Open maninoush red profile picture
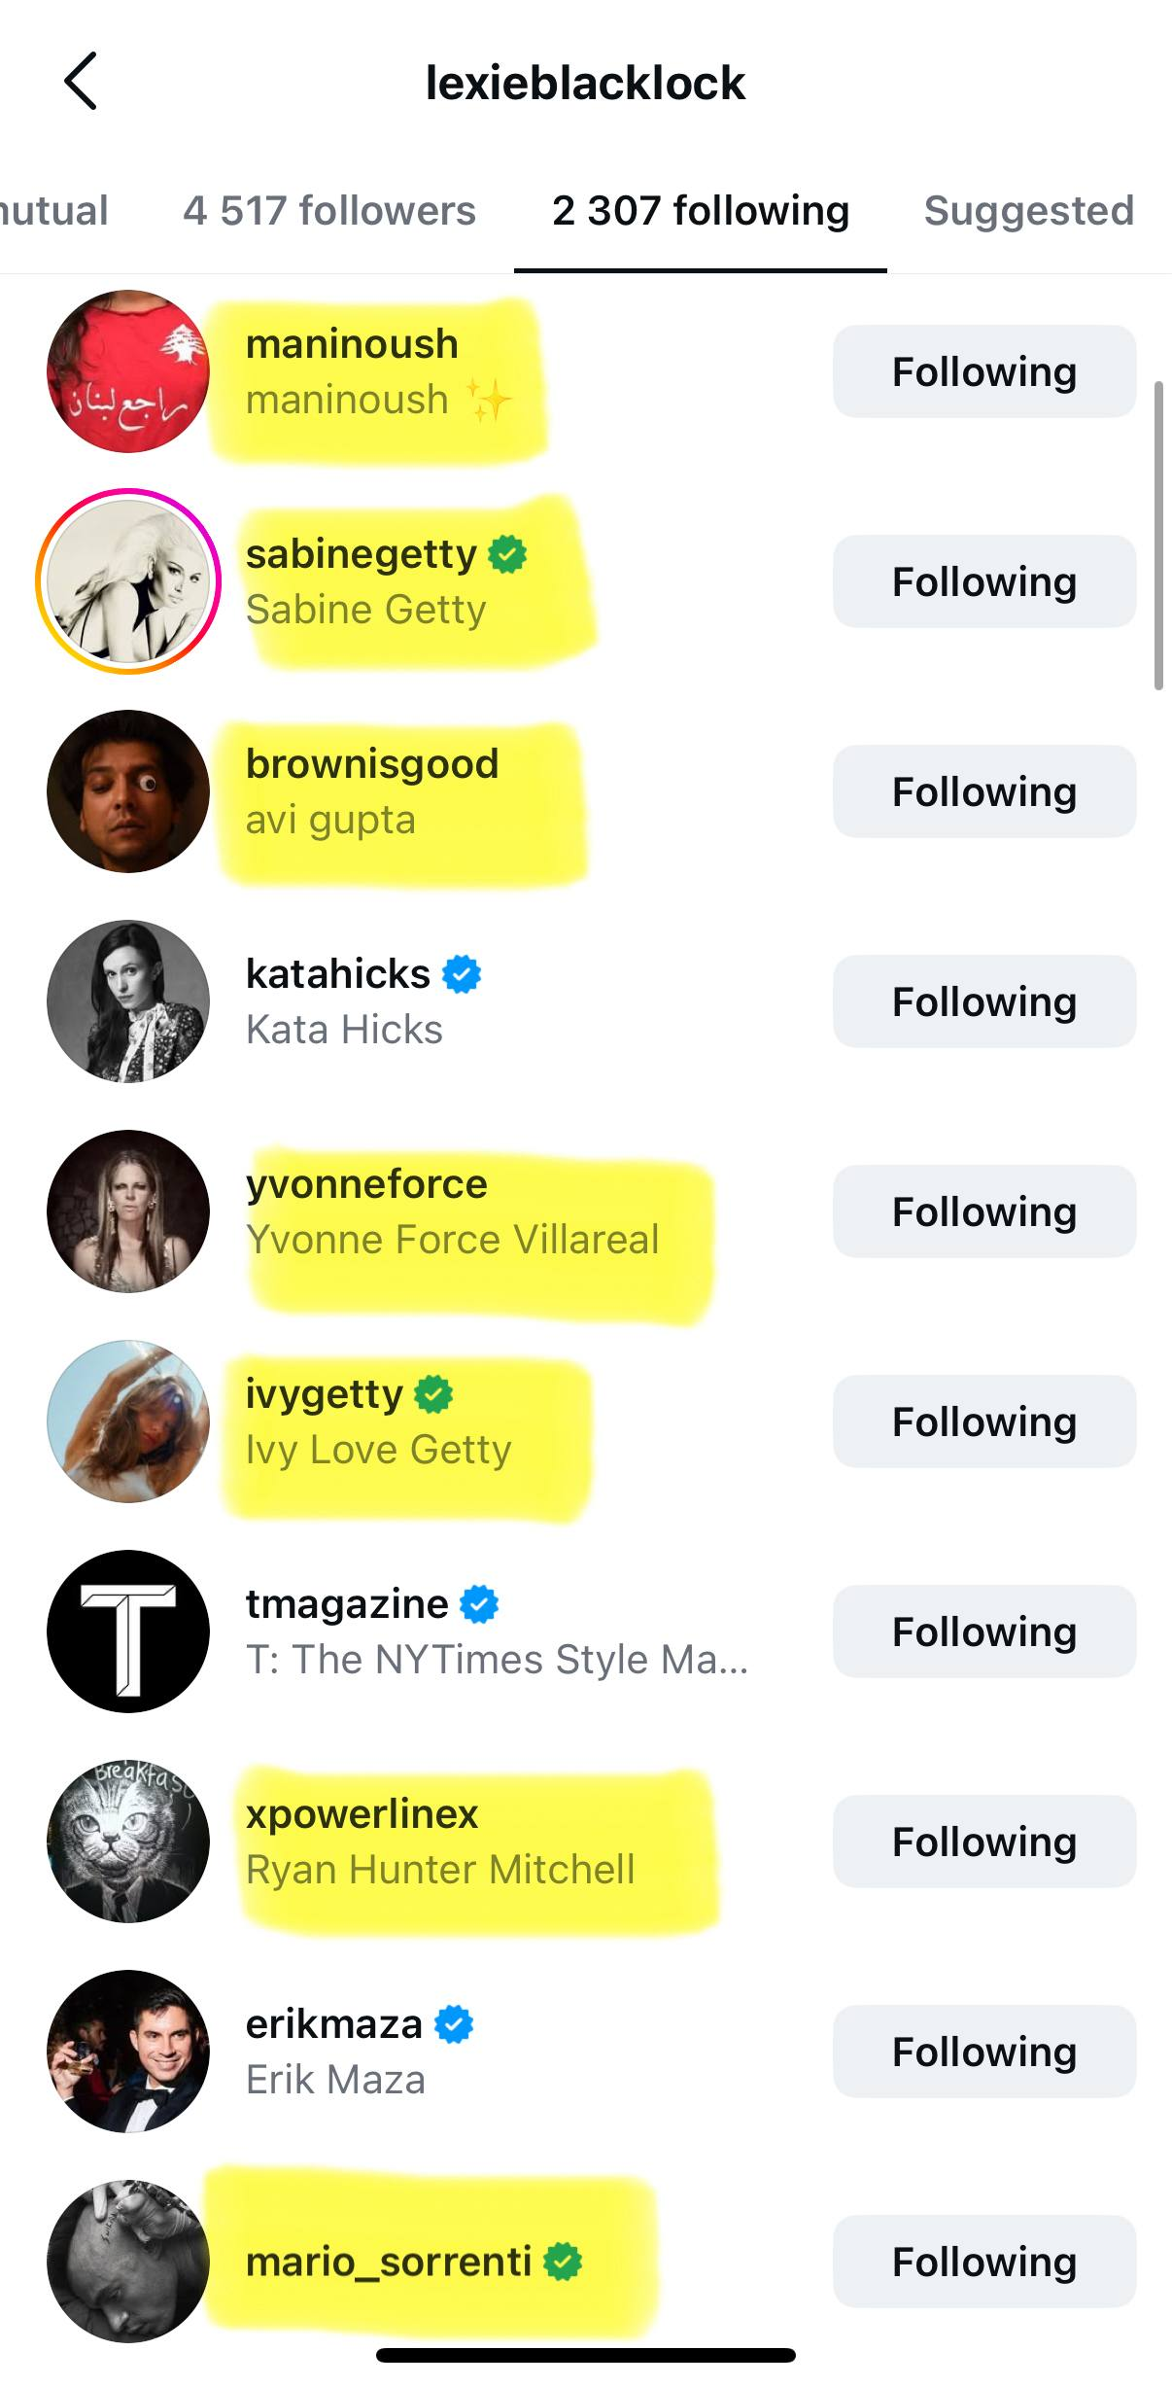This screenshot has width=1172, height=2386. click(x=128, y=371)
